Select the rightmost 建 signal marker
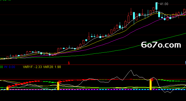 click(x=152, y=79)
